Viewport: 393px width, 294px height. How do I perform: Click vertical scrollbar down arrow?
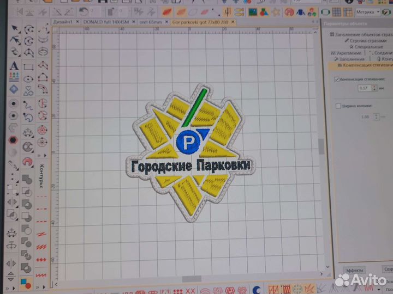[327, 267]
